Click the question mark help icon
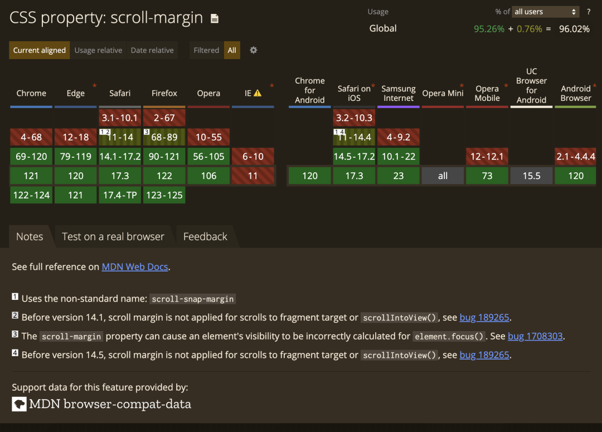This screenshot has width=602, height=432. pyautogui.click(x=589, y=12)
